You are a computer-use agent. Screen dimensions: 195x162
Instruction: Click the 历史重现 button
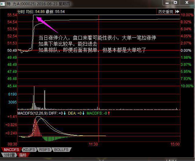click(166, 12)
